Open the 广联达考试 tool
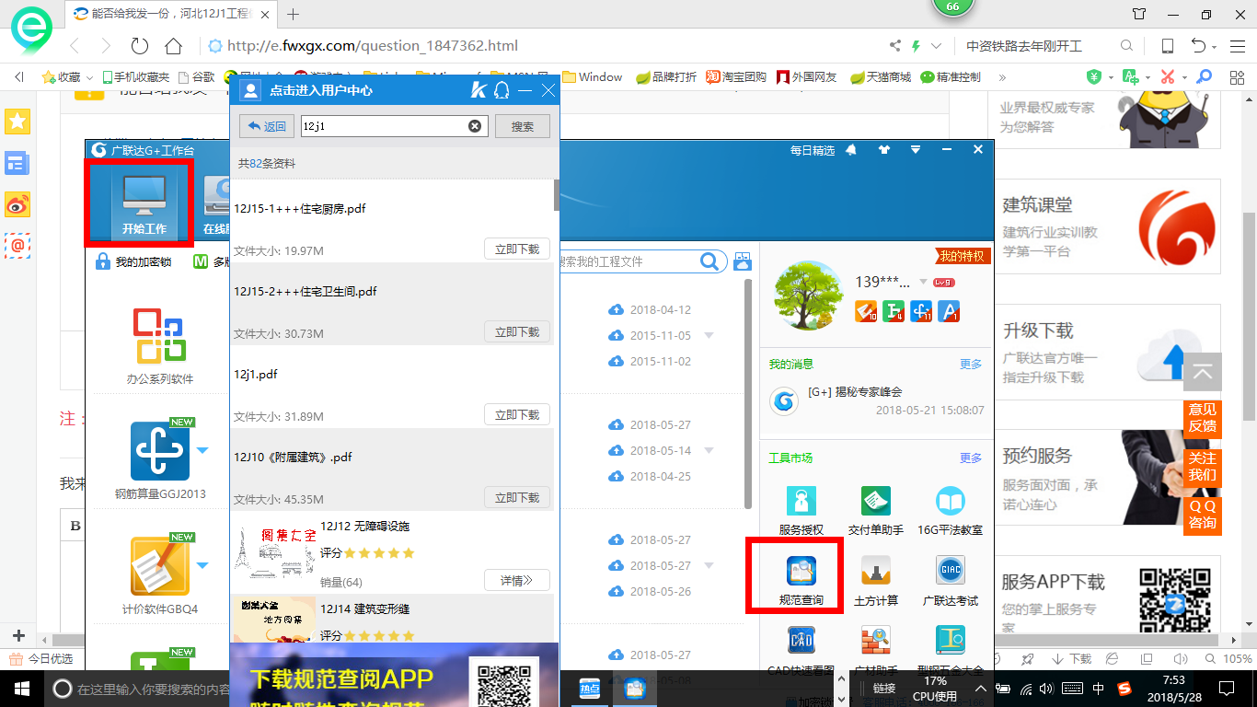The image size is (1257, 707). (x=950, y=582)
